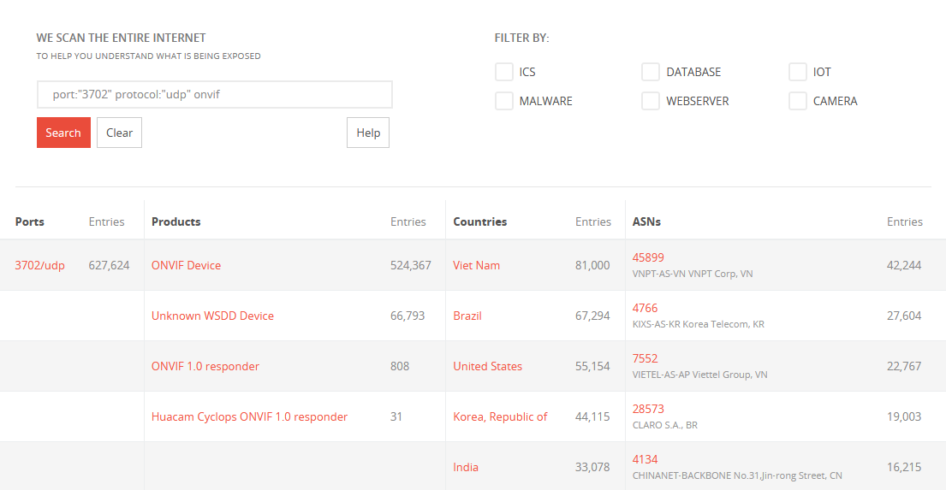Select the IOT filter checkbox
This screenshot has height=490, width=946.
(798, 72)
